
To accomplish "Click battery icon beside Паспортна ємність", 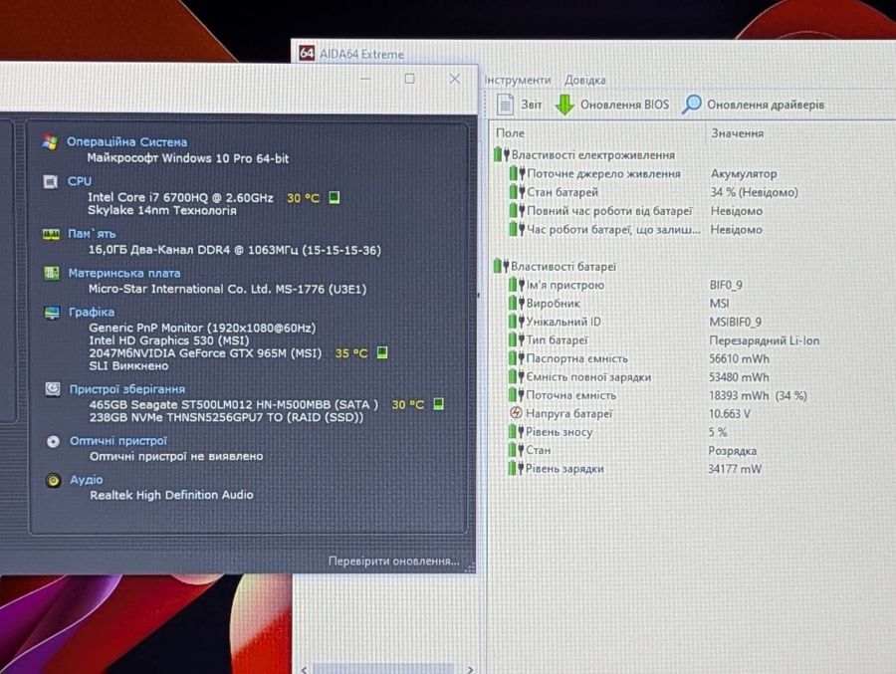I will tap(516, 358).
